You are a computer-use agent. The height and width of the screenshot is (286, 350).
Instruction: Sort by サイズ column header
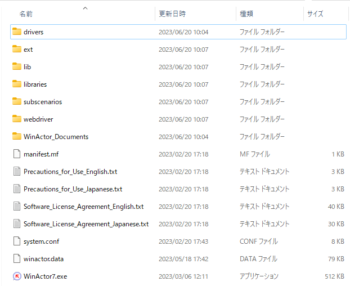[x=315, y=14]
